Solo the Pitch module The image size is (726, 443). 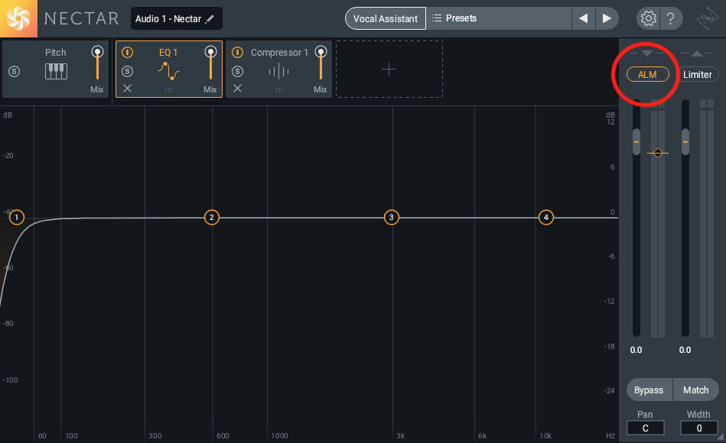15,71
